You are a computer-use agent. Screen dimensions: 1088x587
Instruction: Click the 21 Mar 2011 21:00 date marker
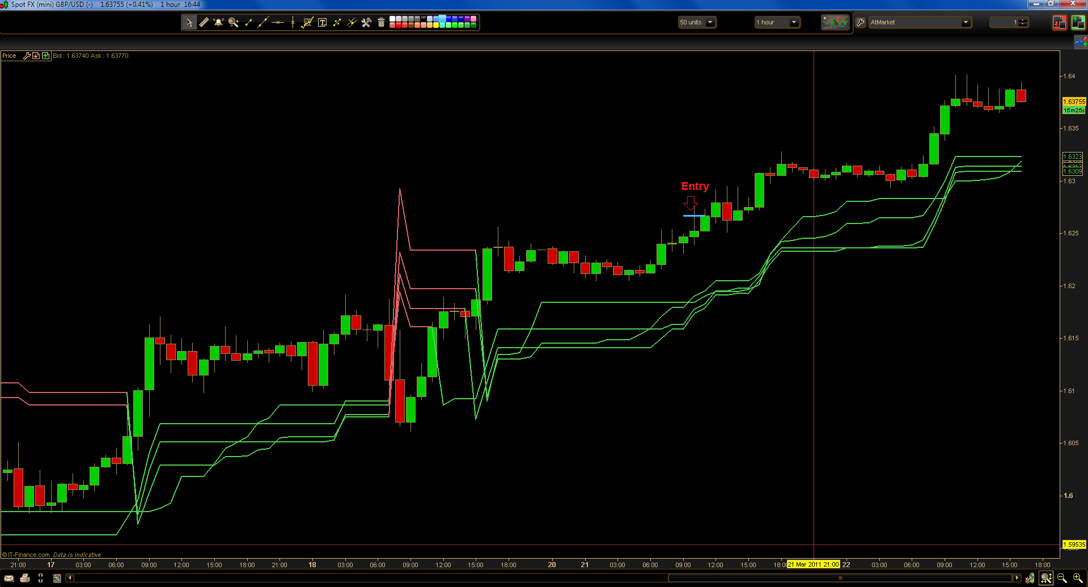point(813,564)
